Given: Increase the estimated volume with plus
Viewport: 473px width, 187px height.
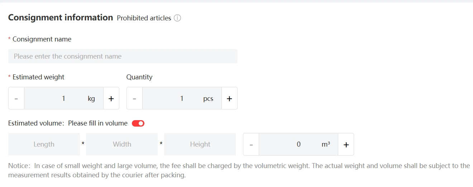Looking at the screenshot, I should coord(346,144).
